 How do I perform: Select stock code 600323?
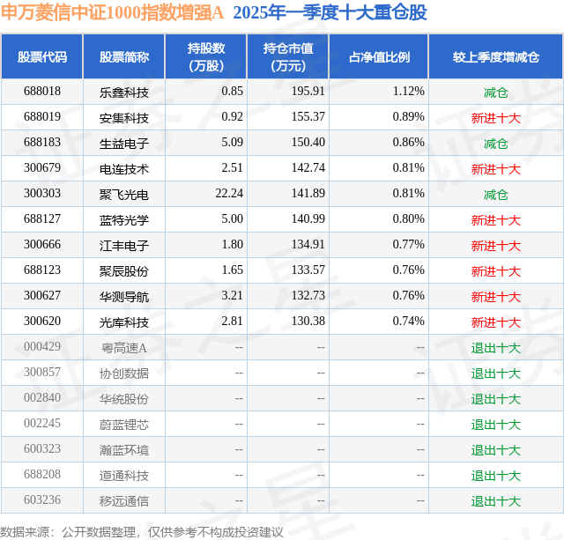click(x=42, y=448)
